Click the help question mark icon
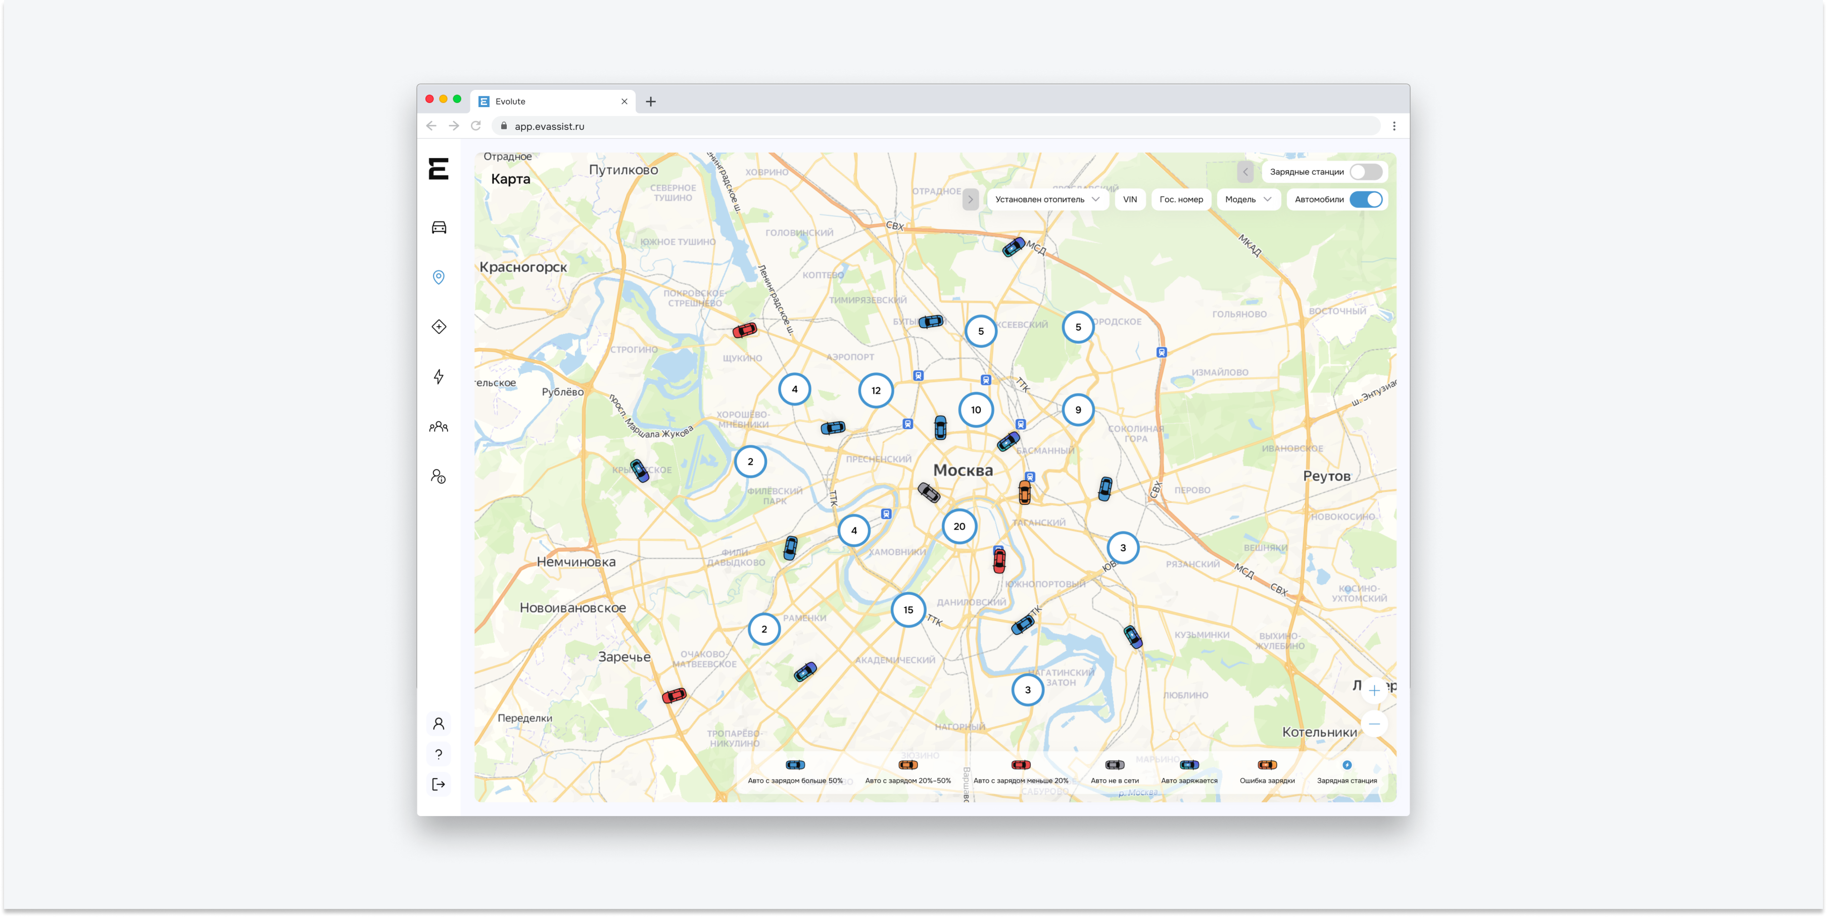The height and width of the screenshot is (917, 1827). [x=439, y=754]
